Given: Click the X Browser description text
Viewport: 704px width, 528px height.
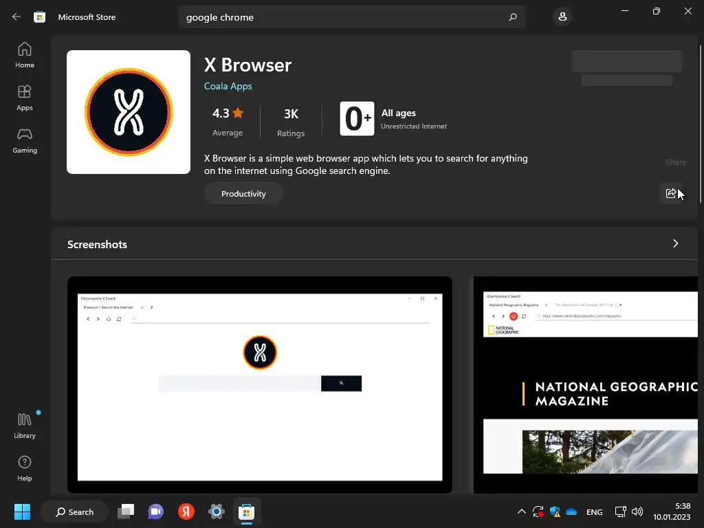Looking at the screenshot, I should pos(366,164).
